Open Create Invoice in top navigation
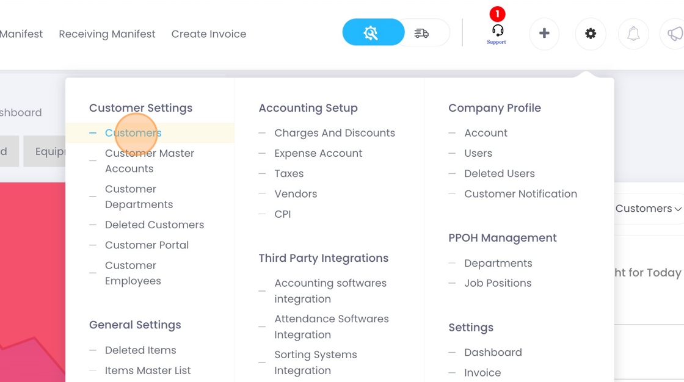This screenshot has height=382, width=684. [209, 34]
